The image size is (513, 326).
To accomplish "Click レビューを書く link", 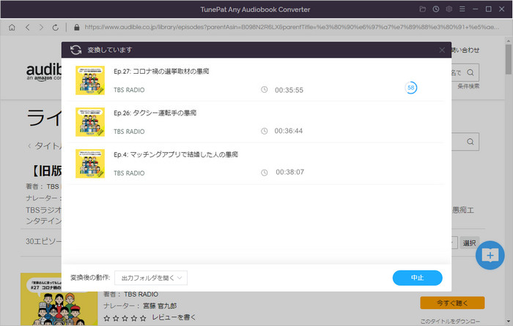I will (174, 317).
